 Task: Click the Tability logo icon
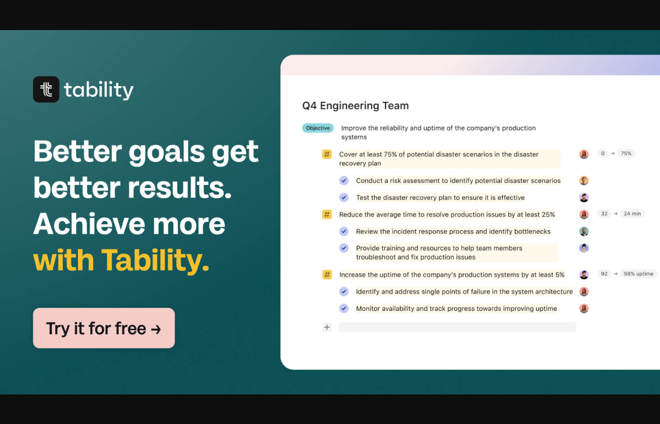click(46, 90)
